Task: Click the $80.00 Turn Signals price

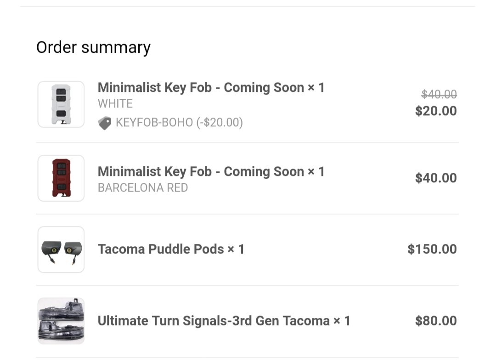Action: pyautogui.click(x=436, y=321)
